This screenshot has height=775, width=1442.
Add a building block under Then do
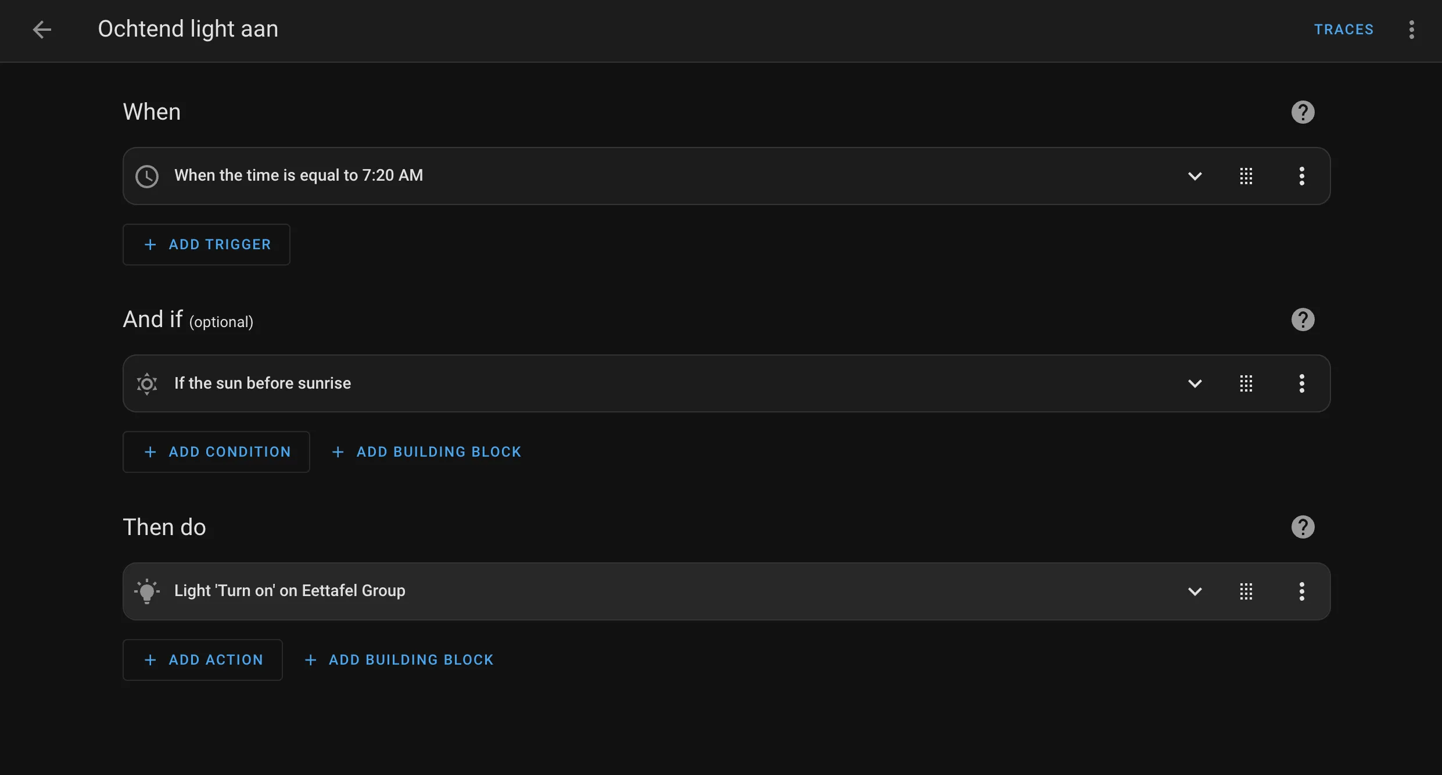pos(399,660)
